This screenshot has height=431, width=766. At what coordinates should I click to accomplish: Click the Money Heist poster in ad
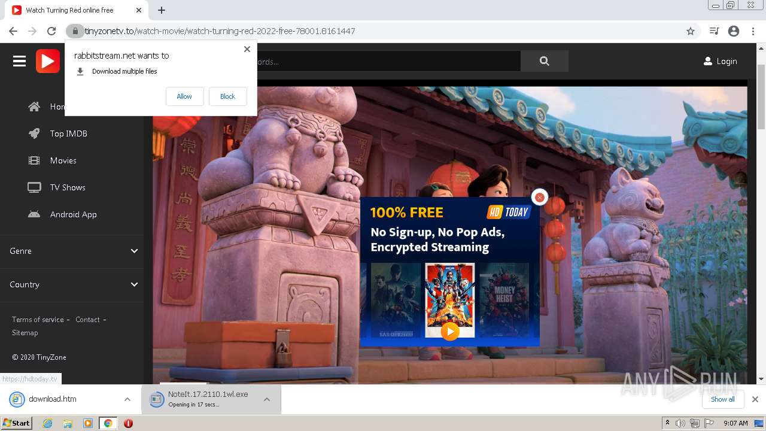click(x=504, y=300)
